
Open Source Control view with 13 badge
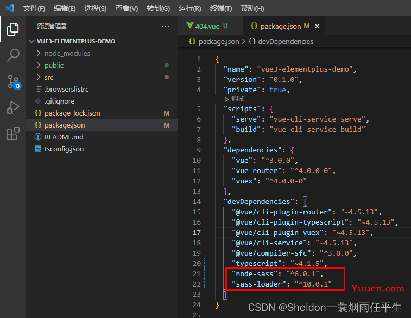click(x=14, y=82)
